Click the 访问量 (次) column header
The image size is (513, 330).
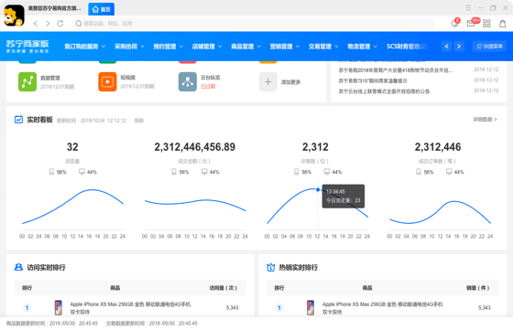[x=224, y=288]
